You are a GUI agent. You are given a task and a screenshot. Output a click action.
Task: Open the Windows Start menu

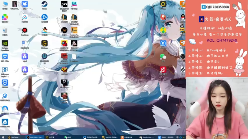[3, 137]
